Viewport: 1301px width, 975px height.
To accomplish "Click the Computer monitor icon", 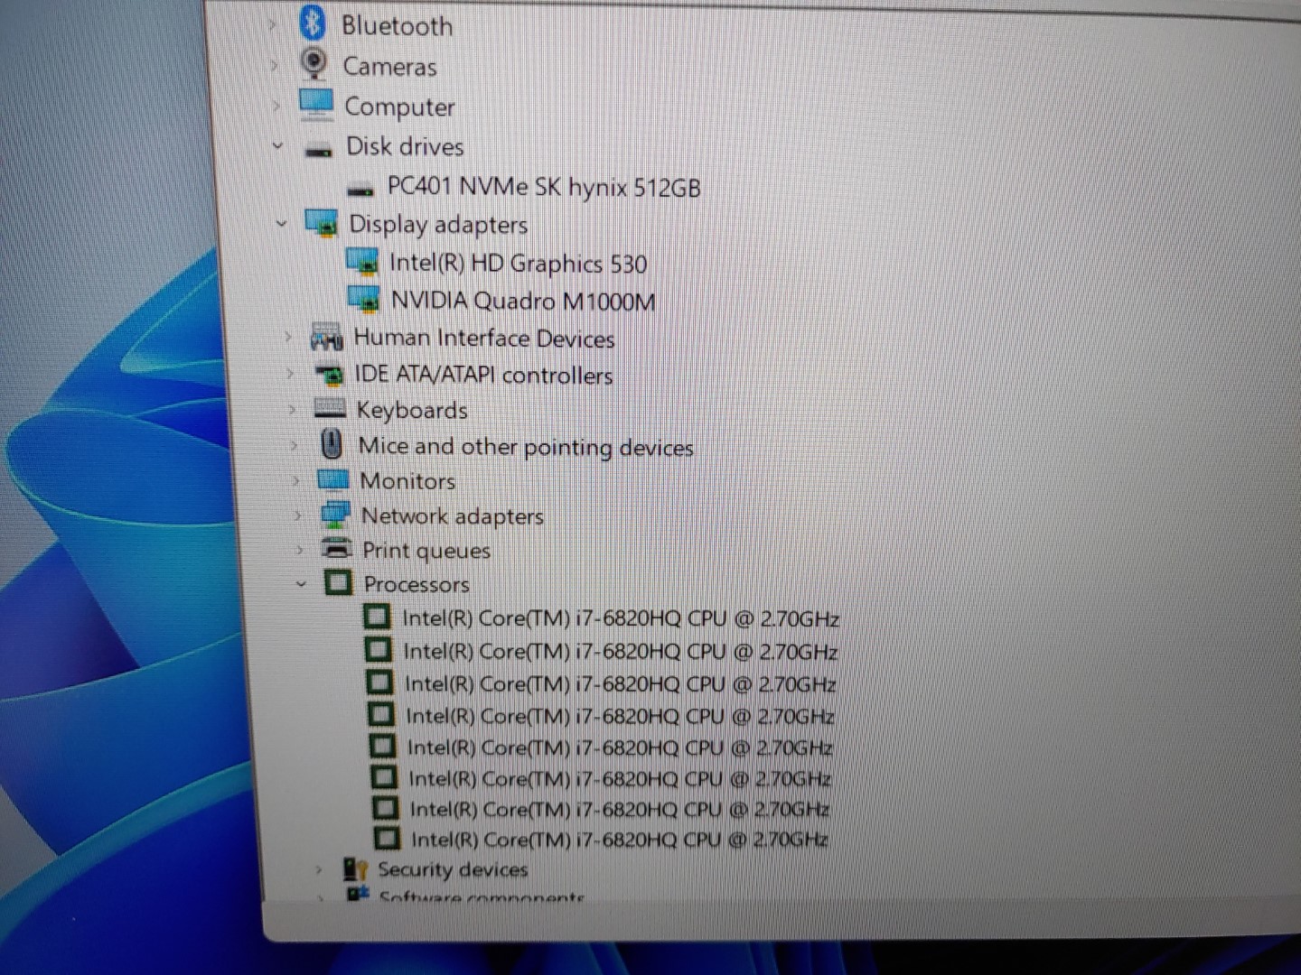I will coord(316,104).
